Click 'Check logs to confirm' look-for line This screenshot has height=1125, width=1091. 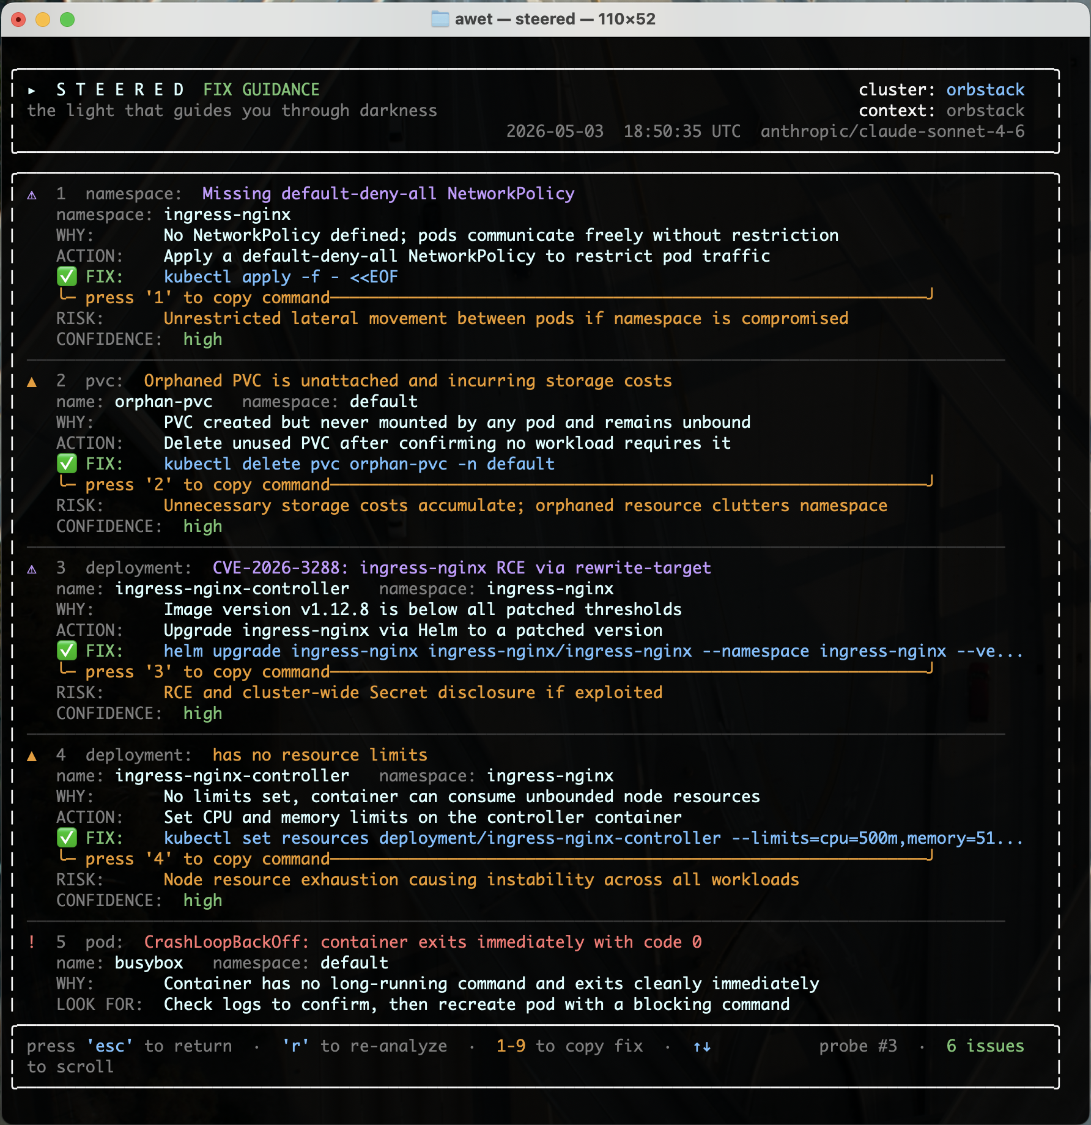click(476, 1005)
